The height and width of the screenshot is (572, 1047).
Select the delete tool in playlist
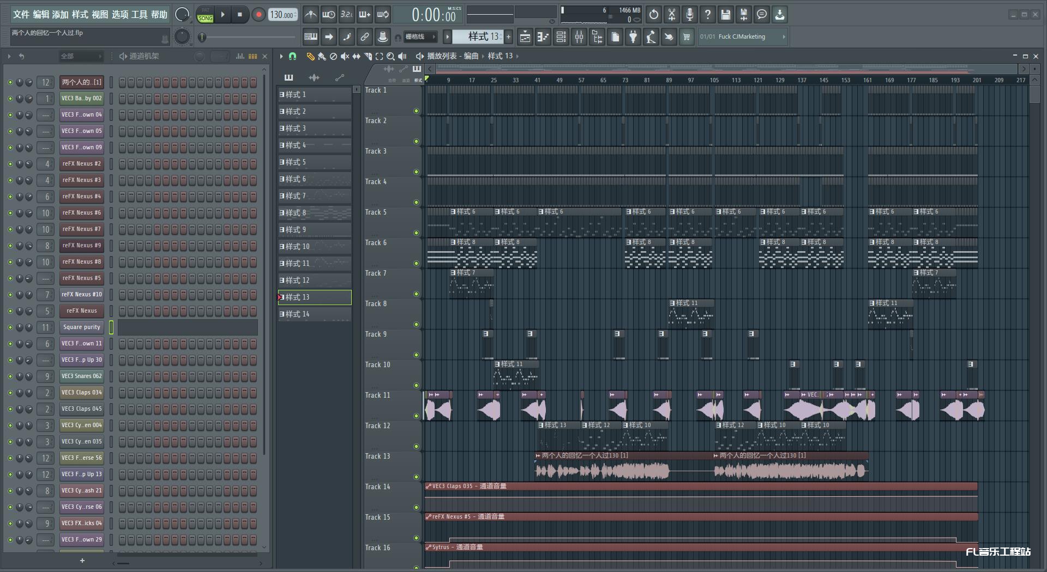333,56
